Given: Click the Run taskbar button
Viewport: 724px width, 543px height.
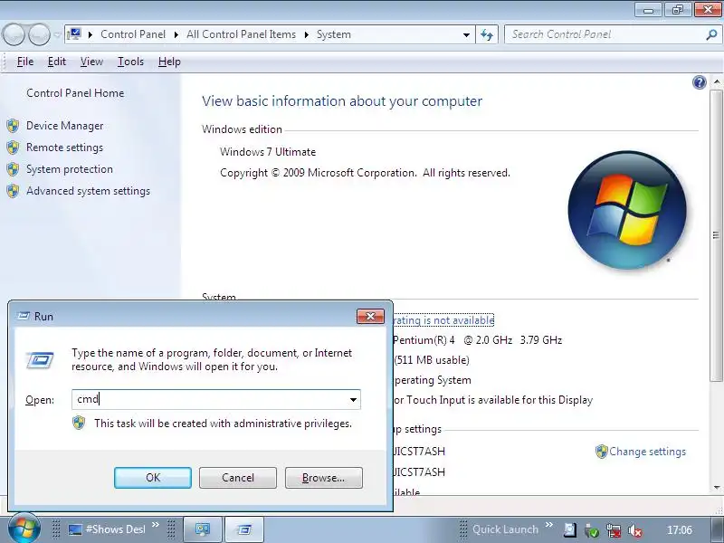Looking at the screenshot, I should click(x=244, y=529).
